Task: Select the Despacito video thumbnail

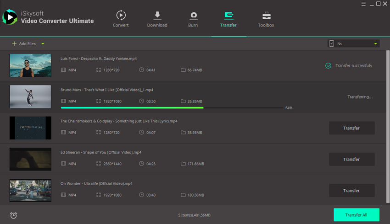Action: [30, 65]
